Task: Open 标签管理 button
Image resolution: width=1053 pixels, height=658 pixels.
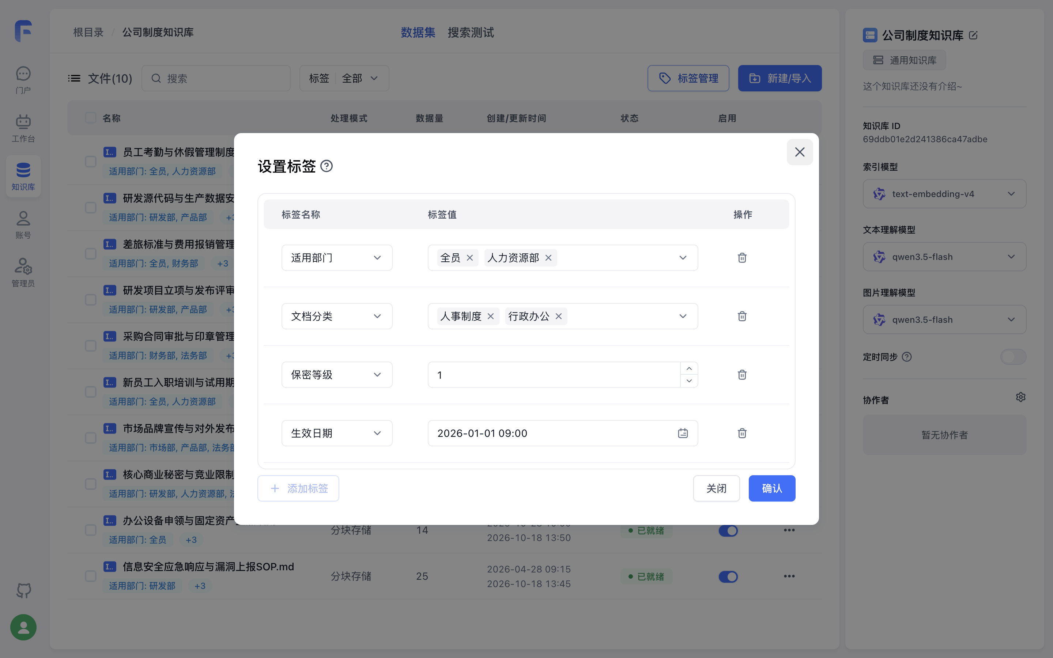Action: click(688, 78)
